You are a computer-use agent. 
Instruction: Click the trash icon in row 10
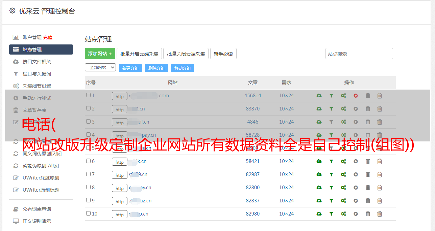click(x=380, y=214)
